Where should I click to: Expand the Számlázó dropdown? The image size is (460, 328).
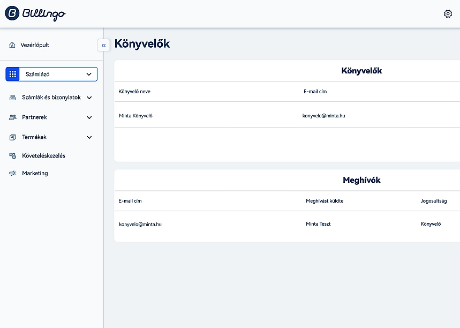tap(89, 74)
